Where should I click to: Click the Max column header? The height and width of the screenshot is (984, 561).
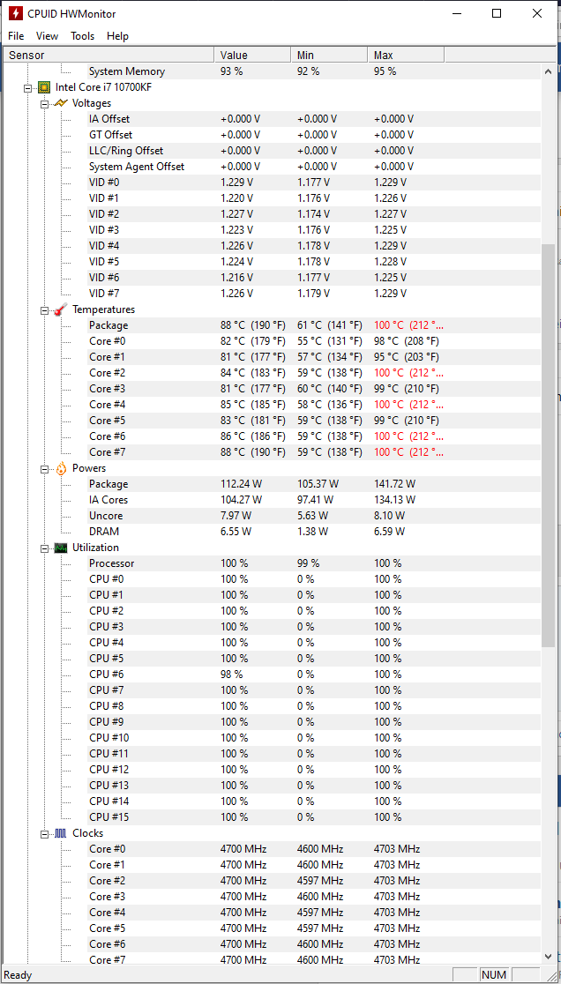pyautogui.click(x=406, y=56)
